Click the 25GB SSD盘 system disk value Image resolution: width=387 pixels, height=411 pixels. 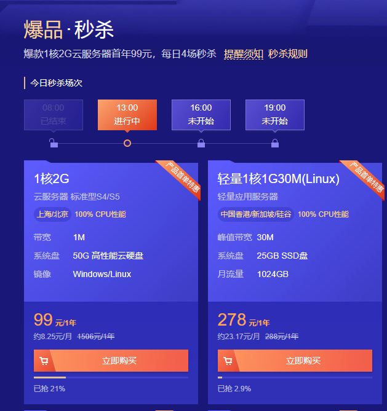[282, 256]
